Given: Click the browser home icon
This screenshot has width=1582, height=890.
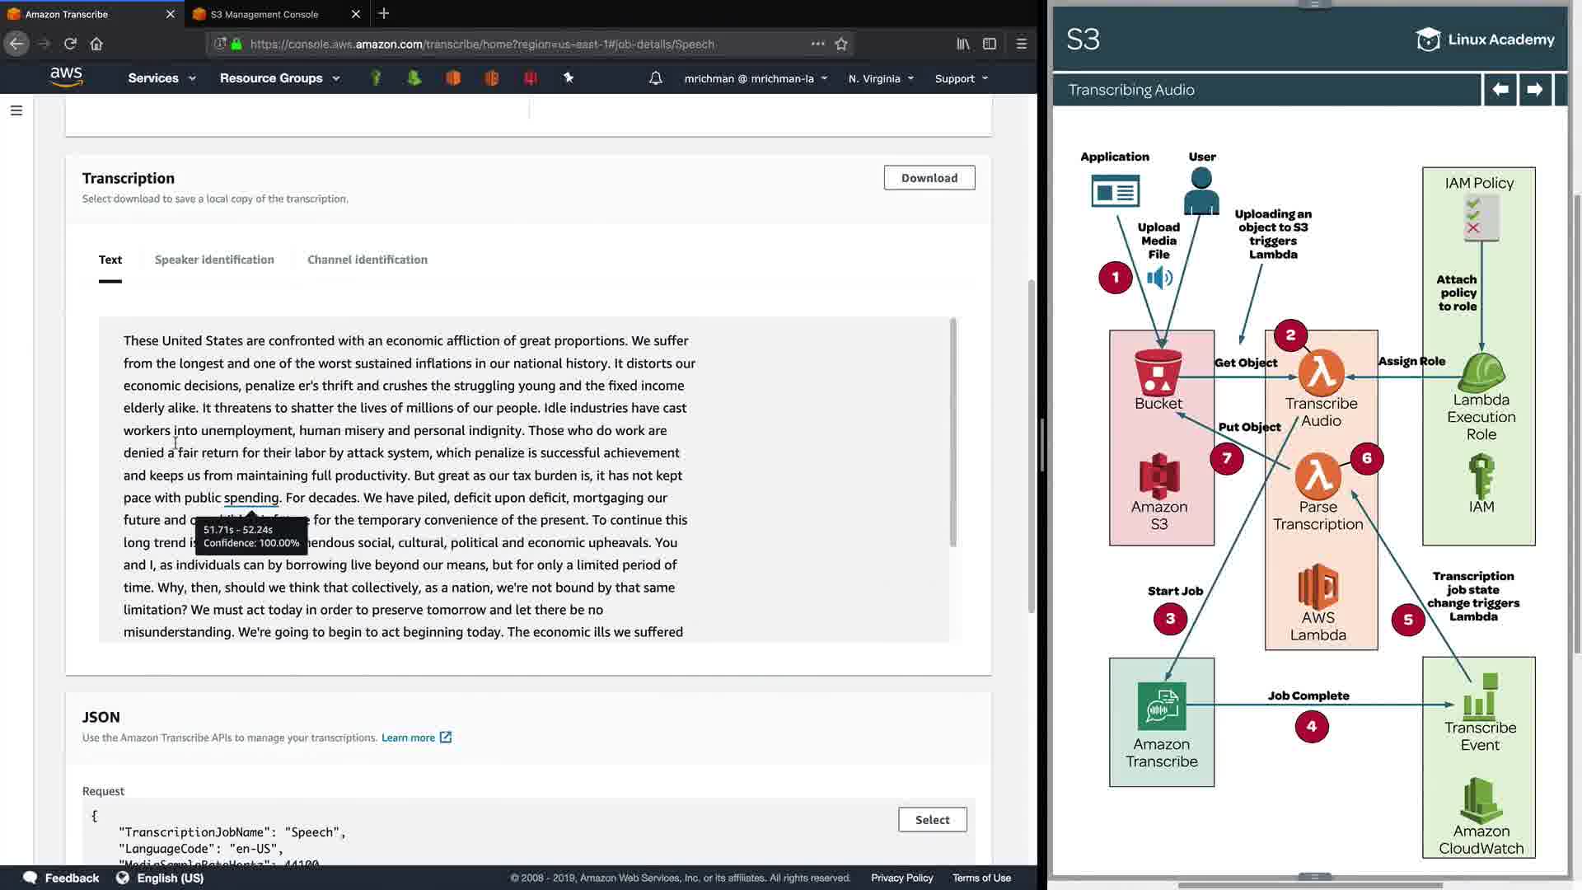Looking at the screenshot, I should click(96, 44).
